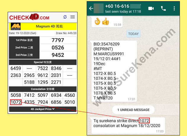
Task: Click the 1072 number in chat message
Action: coord(144,121)
